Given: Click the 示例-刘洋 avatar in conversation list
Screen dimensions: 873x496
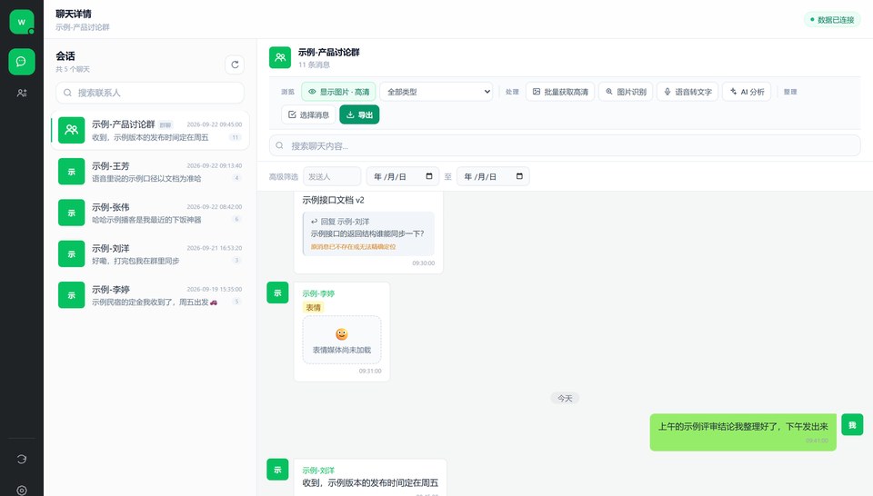Looking at the screenshot, I should click(71, 253).
